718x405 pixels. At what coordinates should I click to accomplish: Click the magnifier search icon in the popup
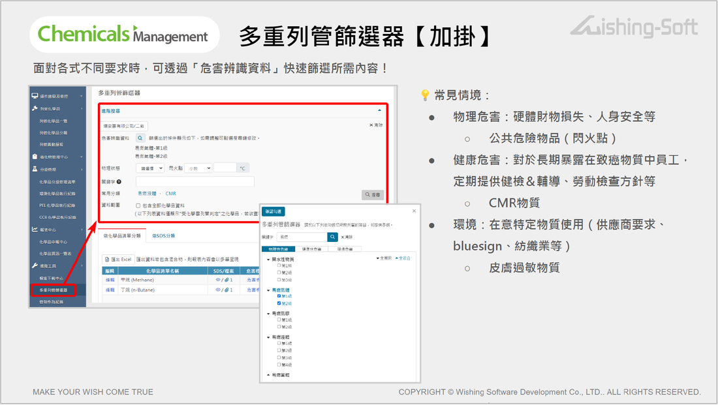click(332, 237)
